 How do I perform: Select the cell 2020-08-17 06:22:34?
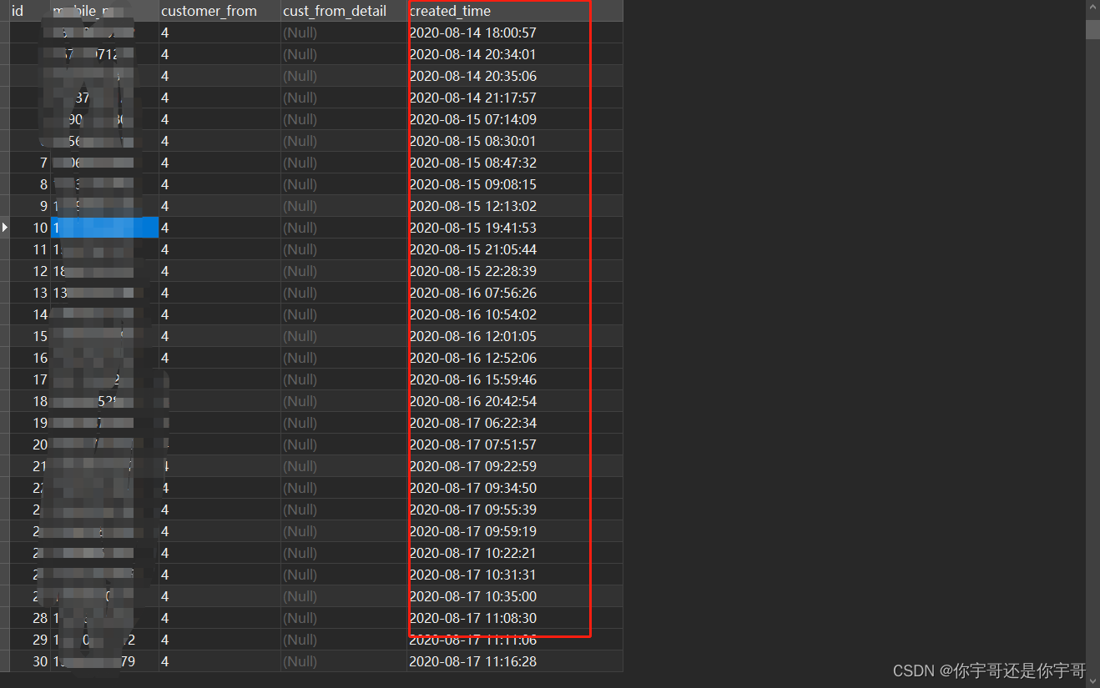click(515, 423)
